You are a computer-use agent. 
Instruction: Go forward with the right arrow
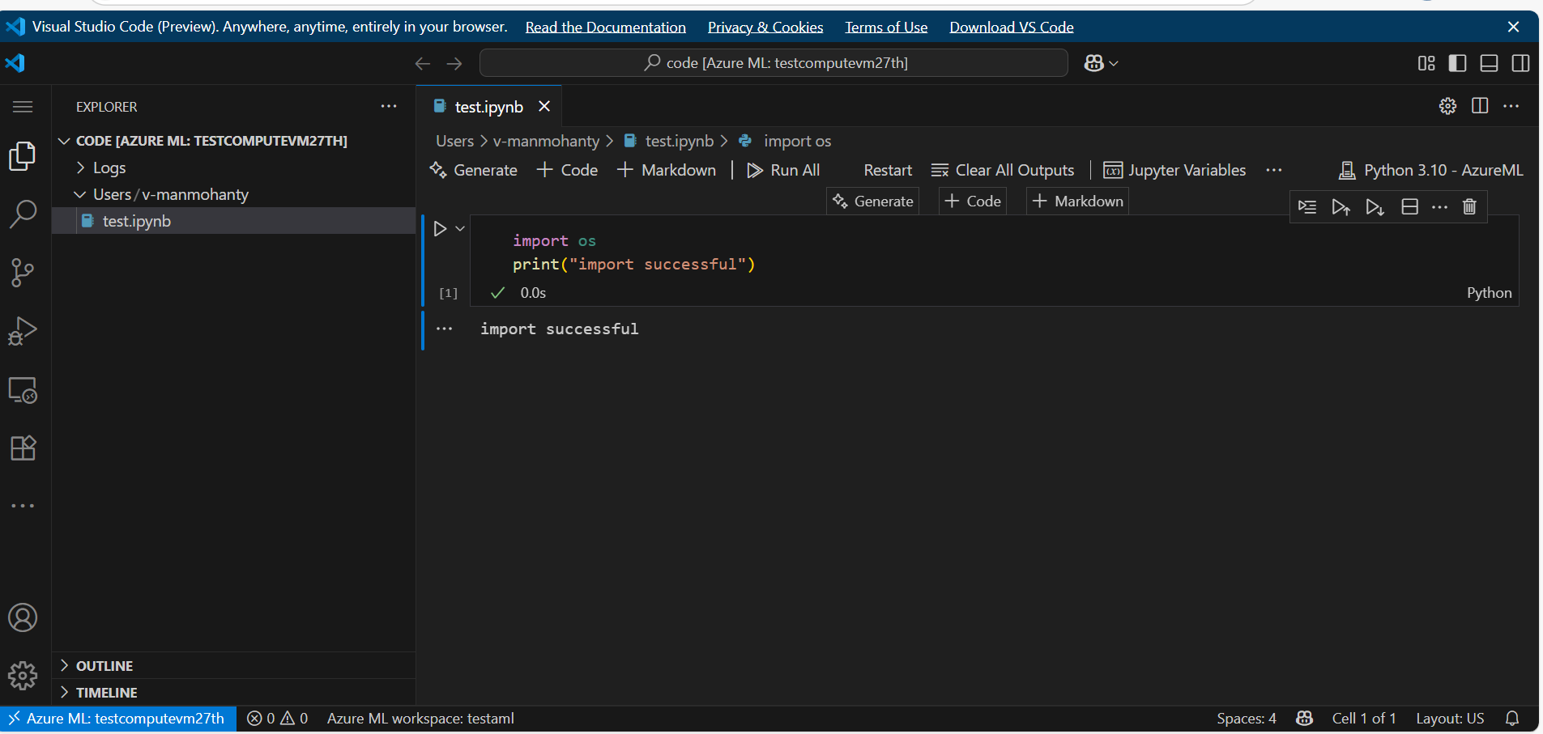(454, 63)
